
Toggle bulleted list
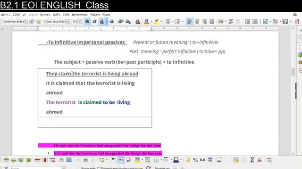[x=168, y=22]
